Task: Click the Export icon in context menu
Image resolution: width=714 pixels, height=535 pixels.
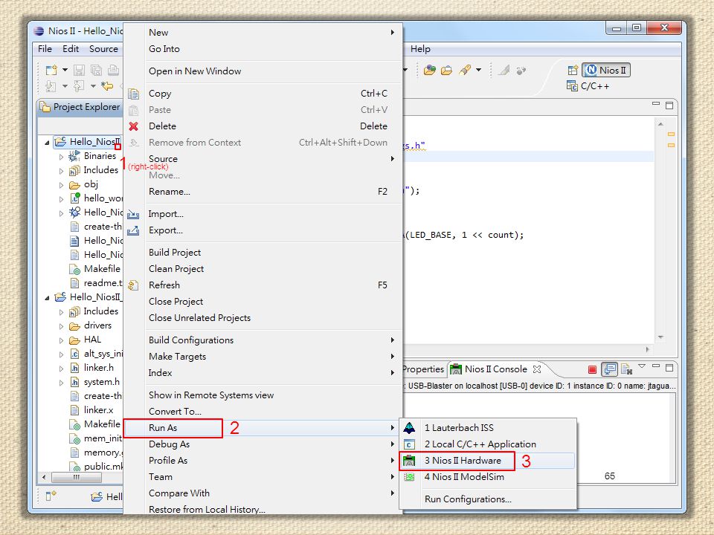Action: point(133,230)
